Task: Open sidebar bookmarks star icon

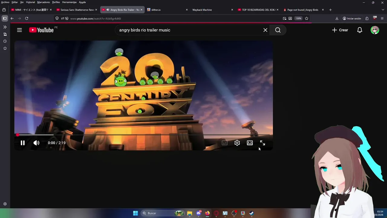Action: click(5, 48)
